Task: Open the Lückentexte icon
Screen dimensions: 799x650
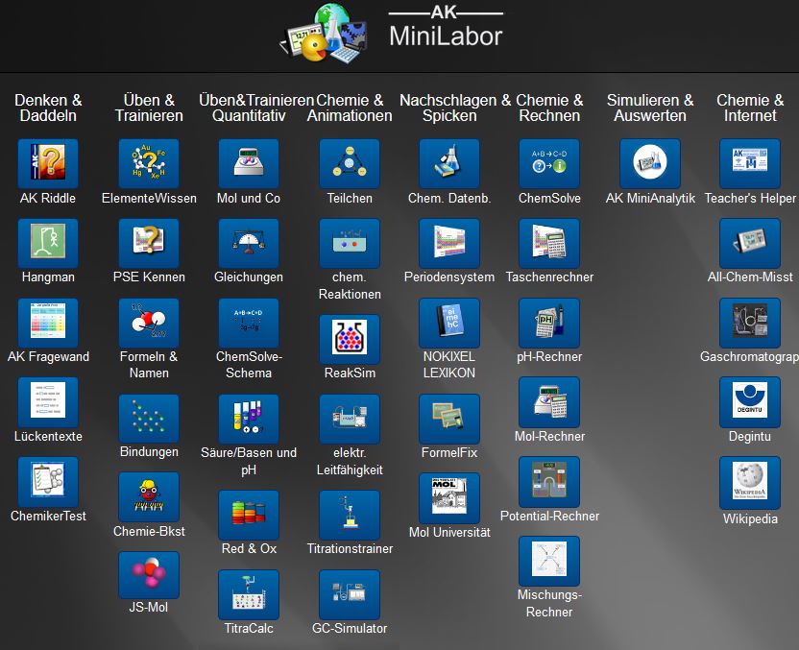Action: click(x=48, y=402)
